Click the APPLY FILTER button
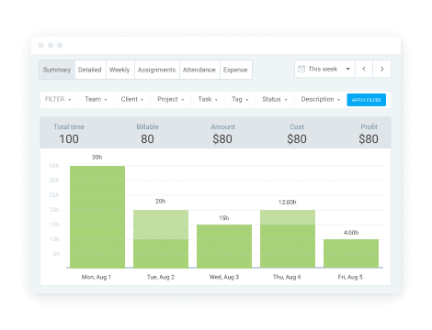This screenshot has width=432, height=330. (366, 100)
